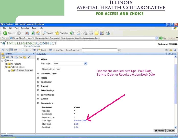Click the InfoView Preferences icon
The image size is (184, 138).
[167, 50]
